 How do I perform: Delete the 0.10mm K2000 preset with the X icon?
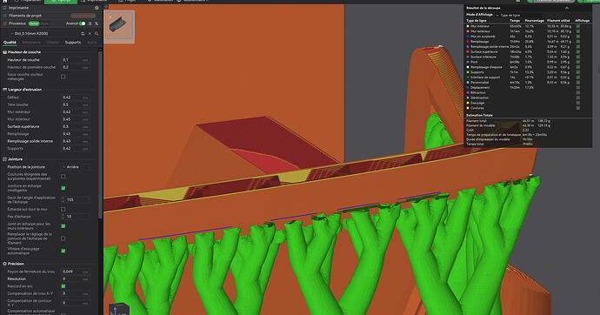tap(90, 34)
